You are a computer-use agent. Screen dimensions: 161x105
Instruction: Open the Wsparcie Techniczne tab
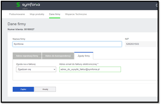76,14
